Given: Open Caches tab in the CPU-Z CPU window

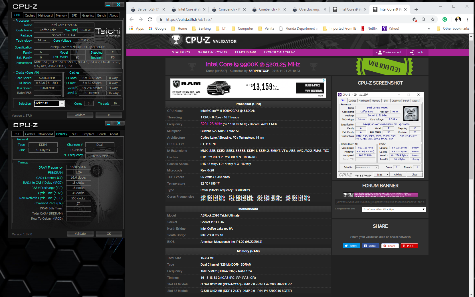Looking at the screenshot, I should [x=30, y=15].
